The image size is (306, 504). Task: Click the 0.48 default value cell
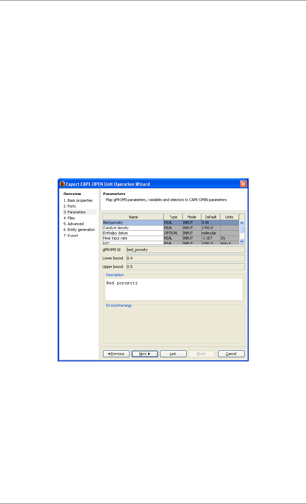[x=211, y=222]
